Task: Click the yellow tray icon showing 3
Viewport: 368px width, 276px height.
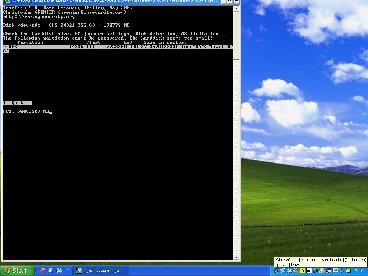Action: tap(303, 271)
